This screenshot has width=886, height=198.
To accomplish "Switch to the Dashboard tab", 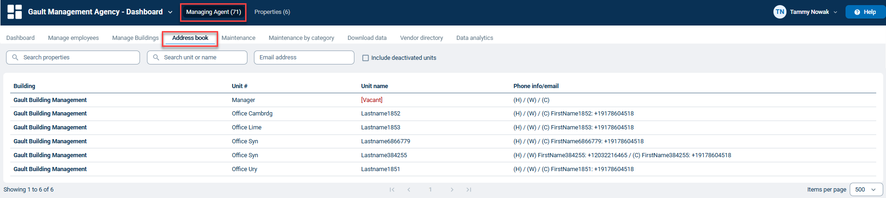I will (20, 38).
